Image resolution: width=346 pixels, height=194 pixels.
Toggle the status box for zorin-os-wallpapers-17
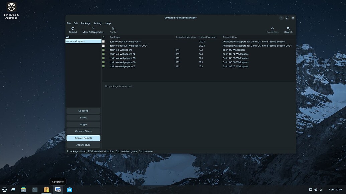[x=103, y=66]
